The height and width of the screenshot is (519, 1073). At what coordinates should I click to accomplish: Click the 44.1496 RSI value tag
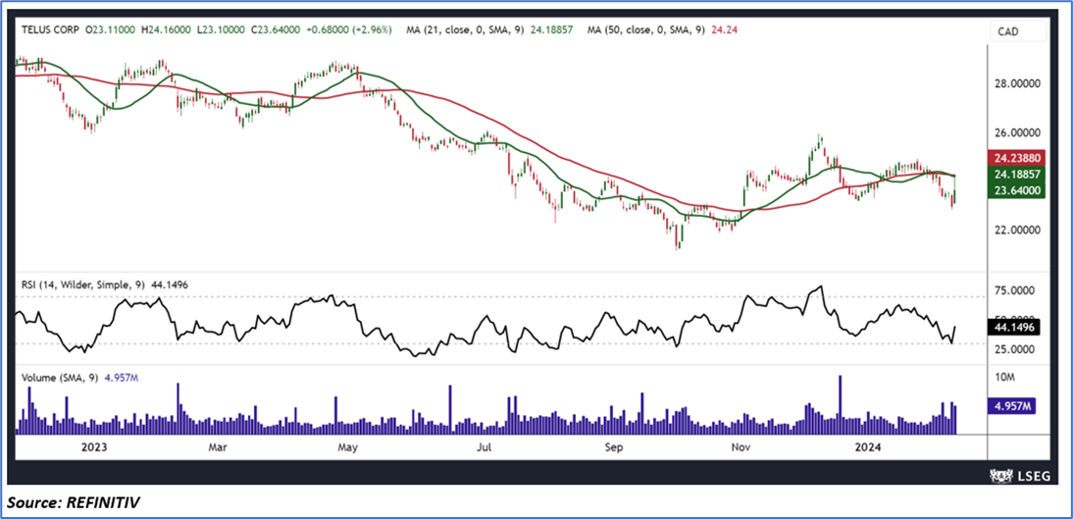click(1014, 328)
